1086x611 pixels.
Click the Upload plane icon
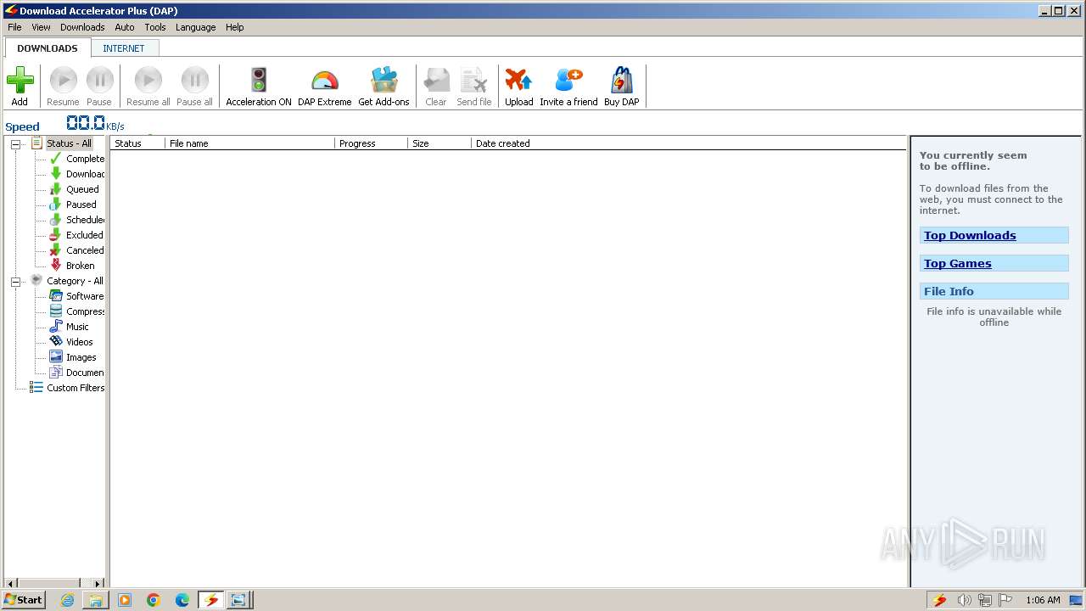518,81
